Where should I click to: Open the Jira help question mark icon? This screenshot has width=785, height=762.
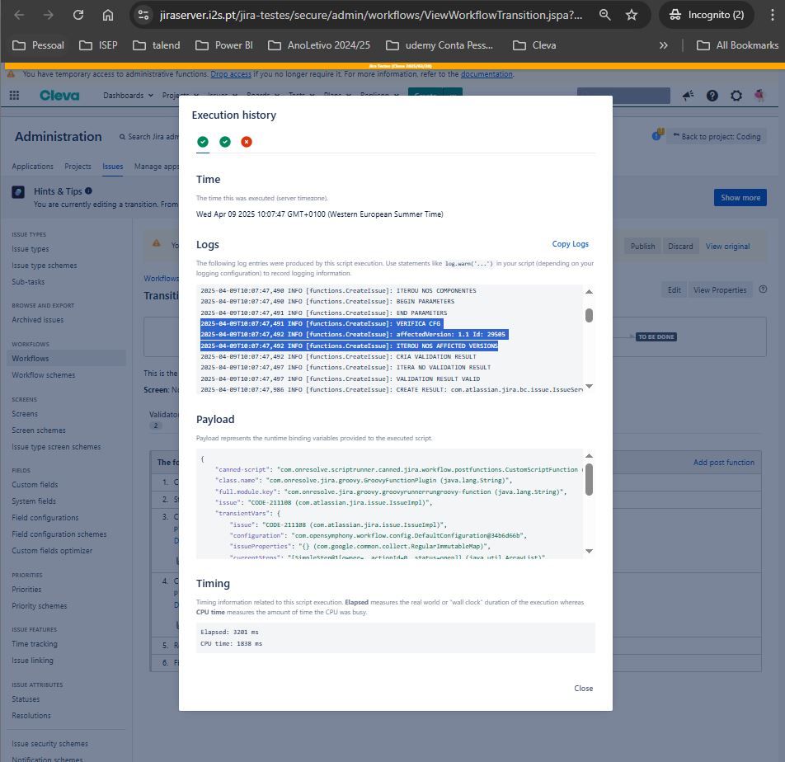[x=712, y=96]
